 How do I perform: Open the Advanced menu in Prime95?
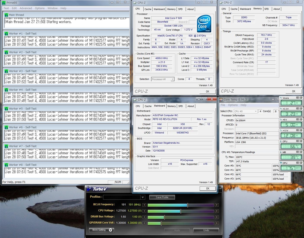26,8
